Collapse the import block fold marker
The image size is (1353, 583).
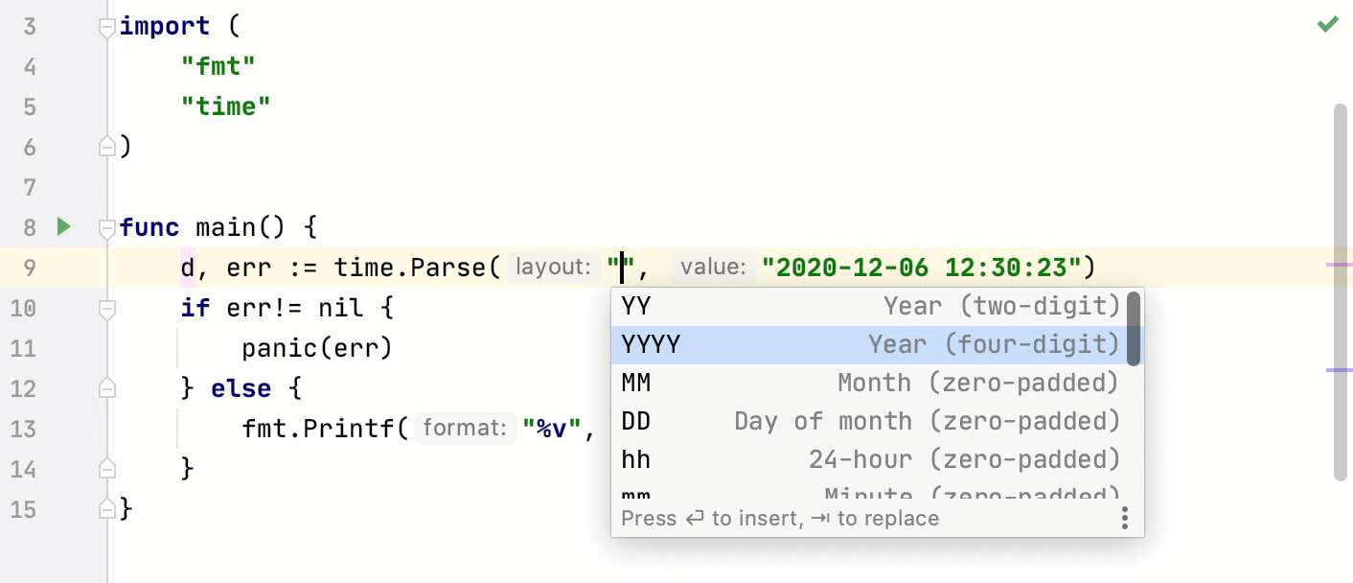pos(107,28)
